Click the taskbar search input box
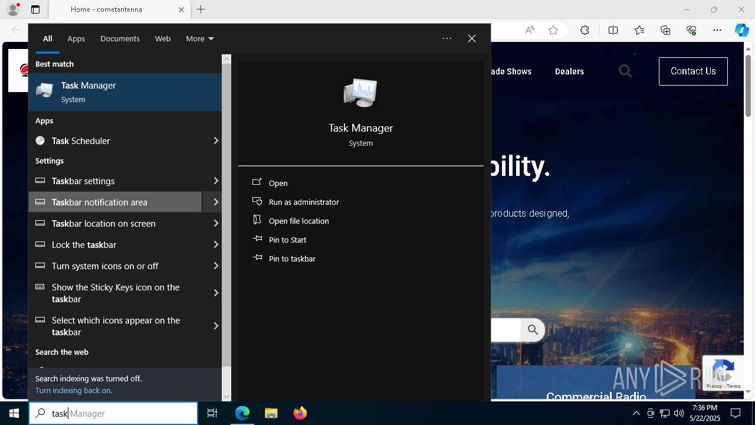 113,413
